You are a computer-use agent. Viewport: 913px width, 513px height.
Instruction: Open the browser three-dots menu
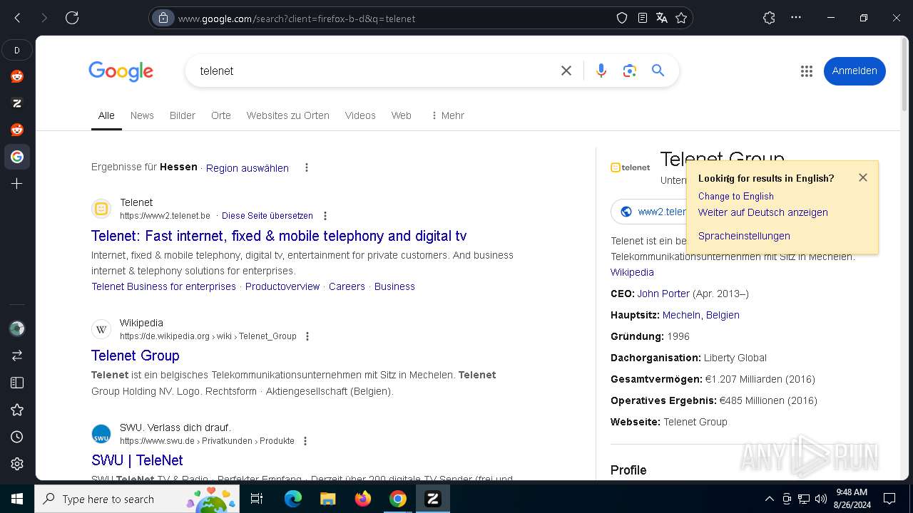[796, 18]
